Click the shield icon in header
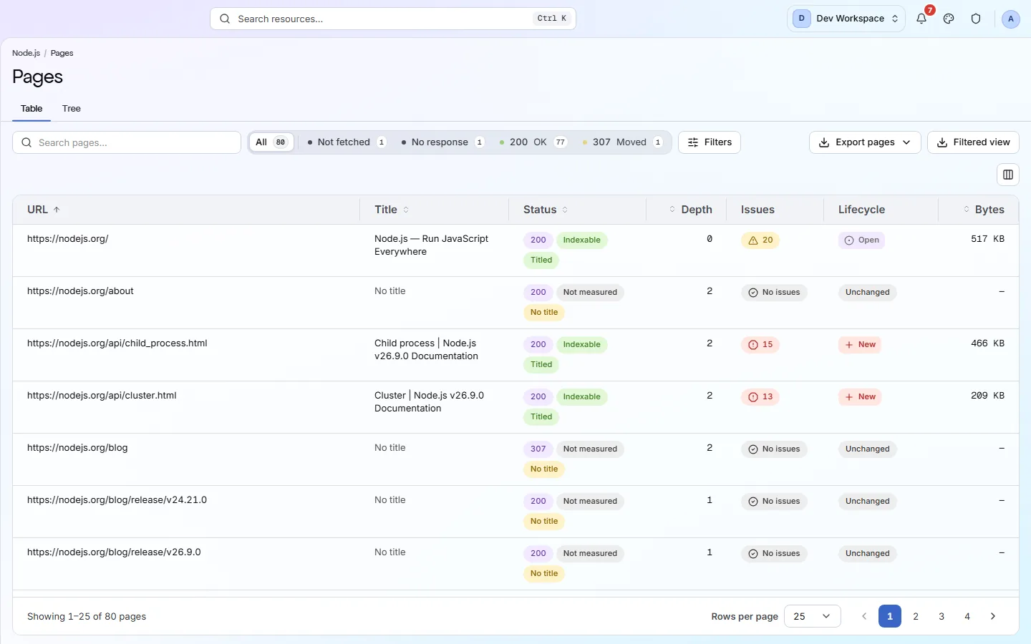This screenshot has width=1031, height=644. tap(976, 19)
